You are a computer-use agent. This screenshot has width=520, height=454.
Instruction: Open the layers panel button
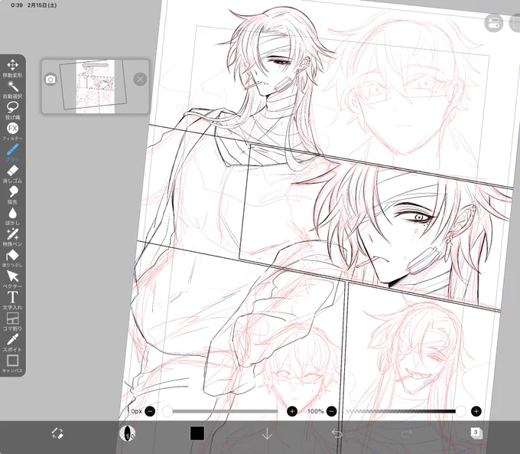click(476, 433)
